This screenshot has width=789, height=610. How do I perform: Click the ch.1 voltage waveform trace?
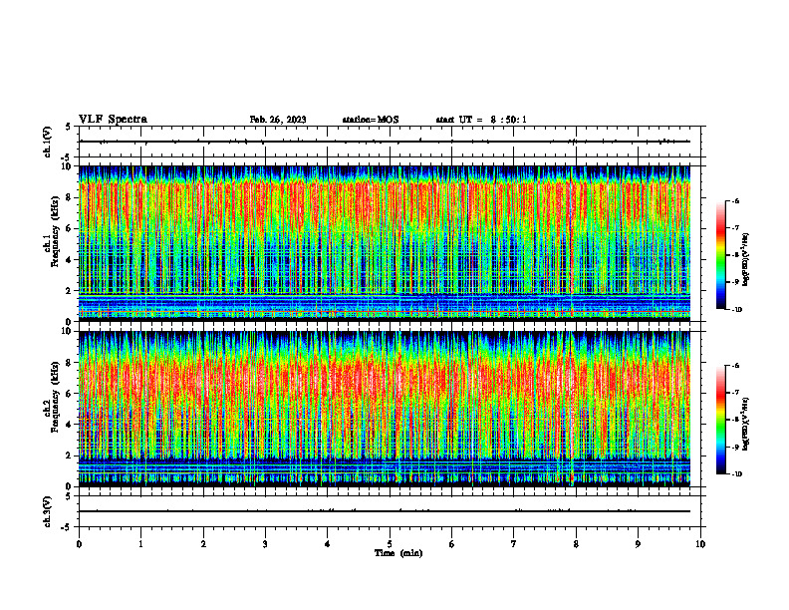[x=385, y=142]
